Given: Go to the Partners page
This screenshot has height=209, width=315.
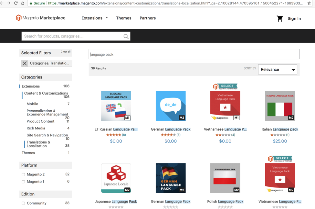Looking at the screenshot, I should click(x=148, y=18).
